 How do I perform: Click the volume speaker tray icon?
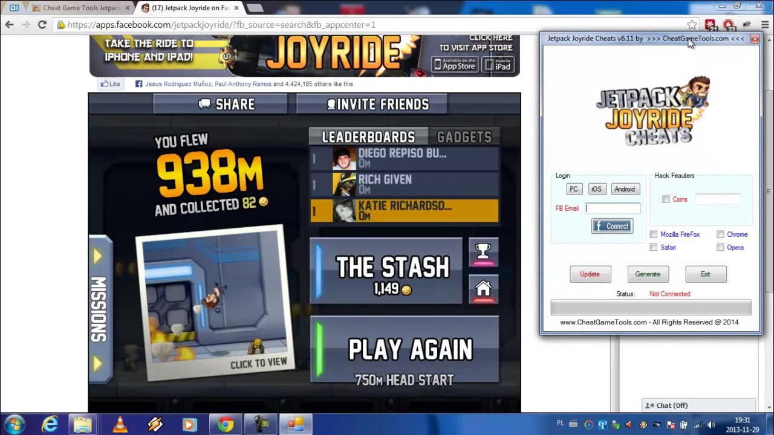[x=712, y=425]
